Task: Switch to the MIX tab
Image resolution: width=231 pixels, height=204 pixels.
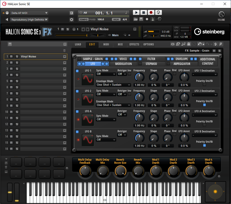Action: (120, 44)
